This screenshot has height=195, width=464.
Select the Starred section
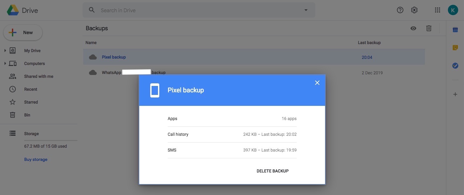click(31, 102)
